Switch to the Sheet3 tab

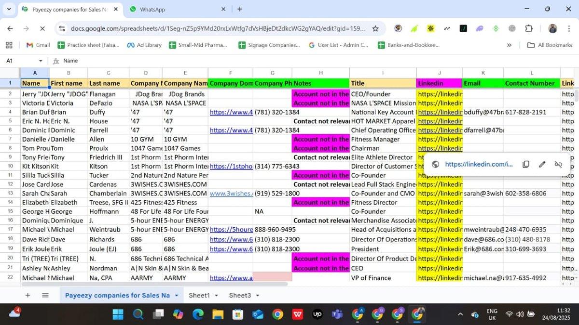tap(240, 295)
